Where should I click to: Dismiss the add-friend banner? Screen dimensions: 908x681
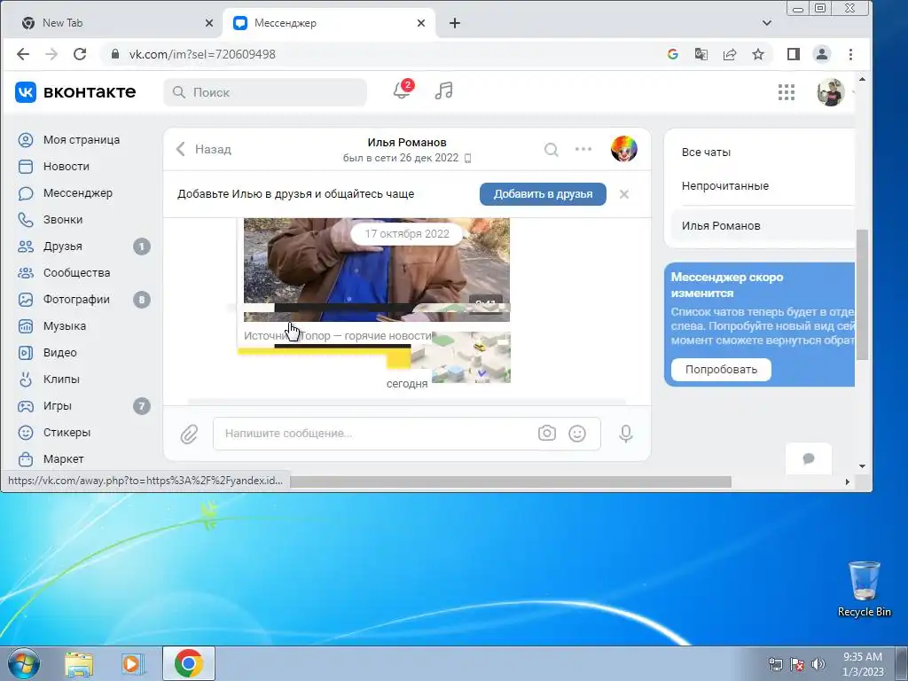[623, 194]
